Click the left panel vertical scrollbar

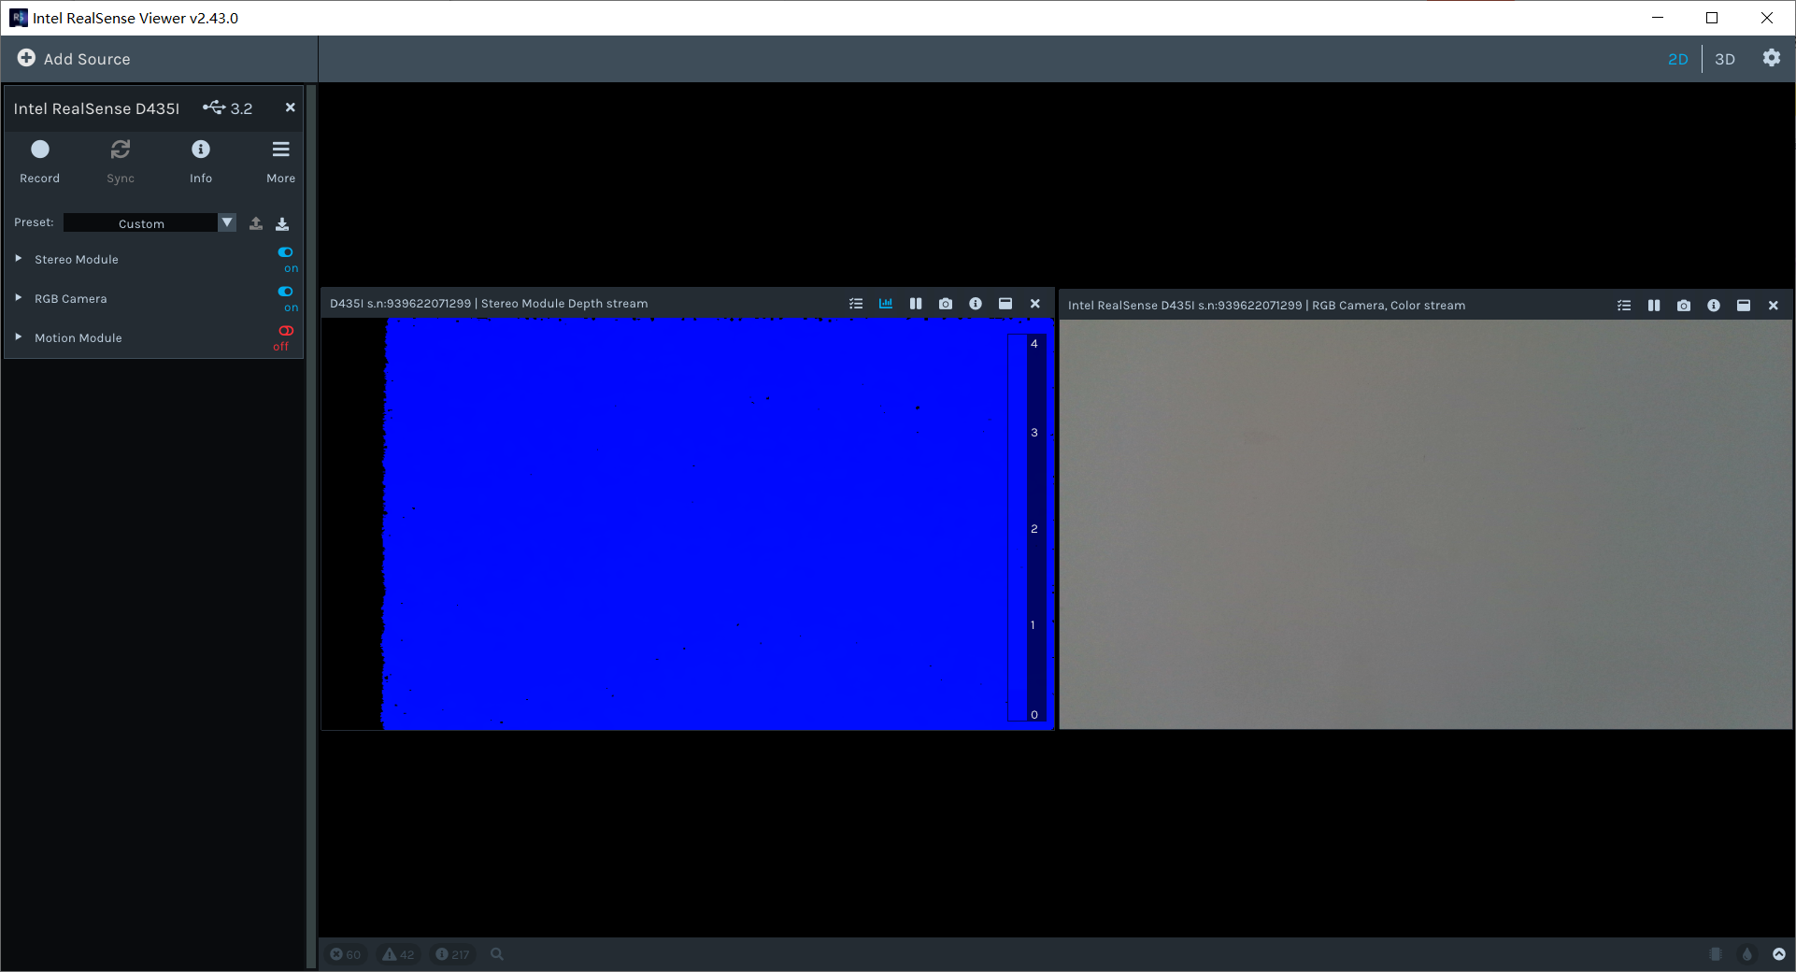[x=312, y=527]
